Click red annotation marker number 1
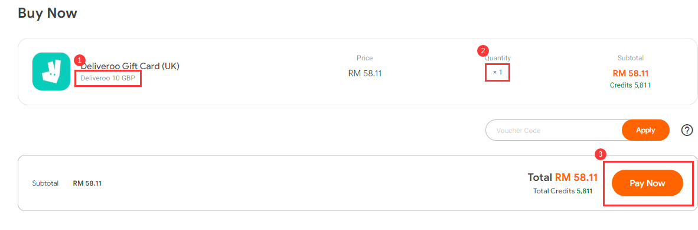This screenshot has height=230, width=698. (80, 60)
